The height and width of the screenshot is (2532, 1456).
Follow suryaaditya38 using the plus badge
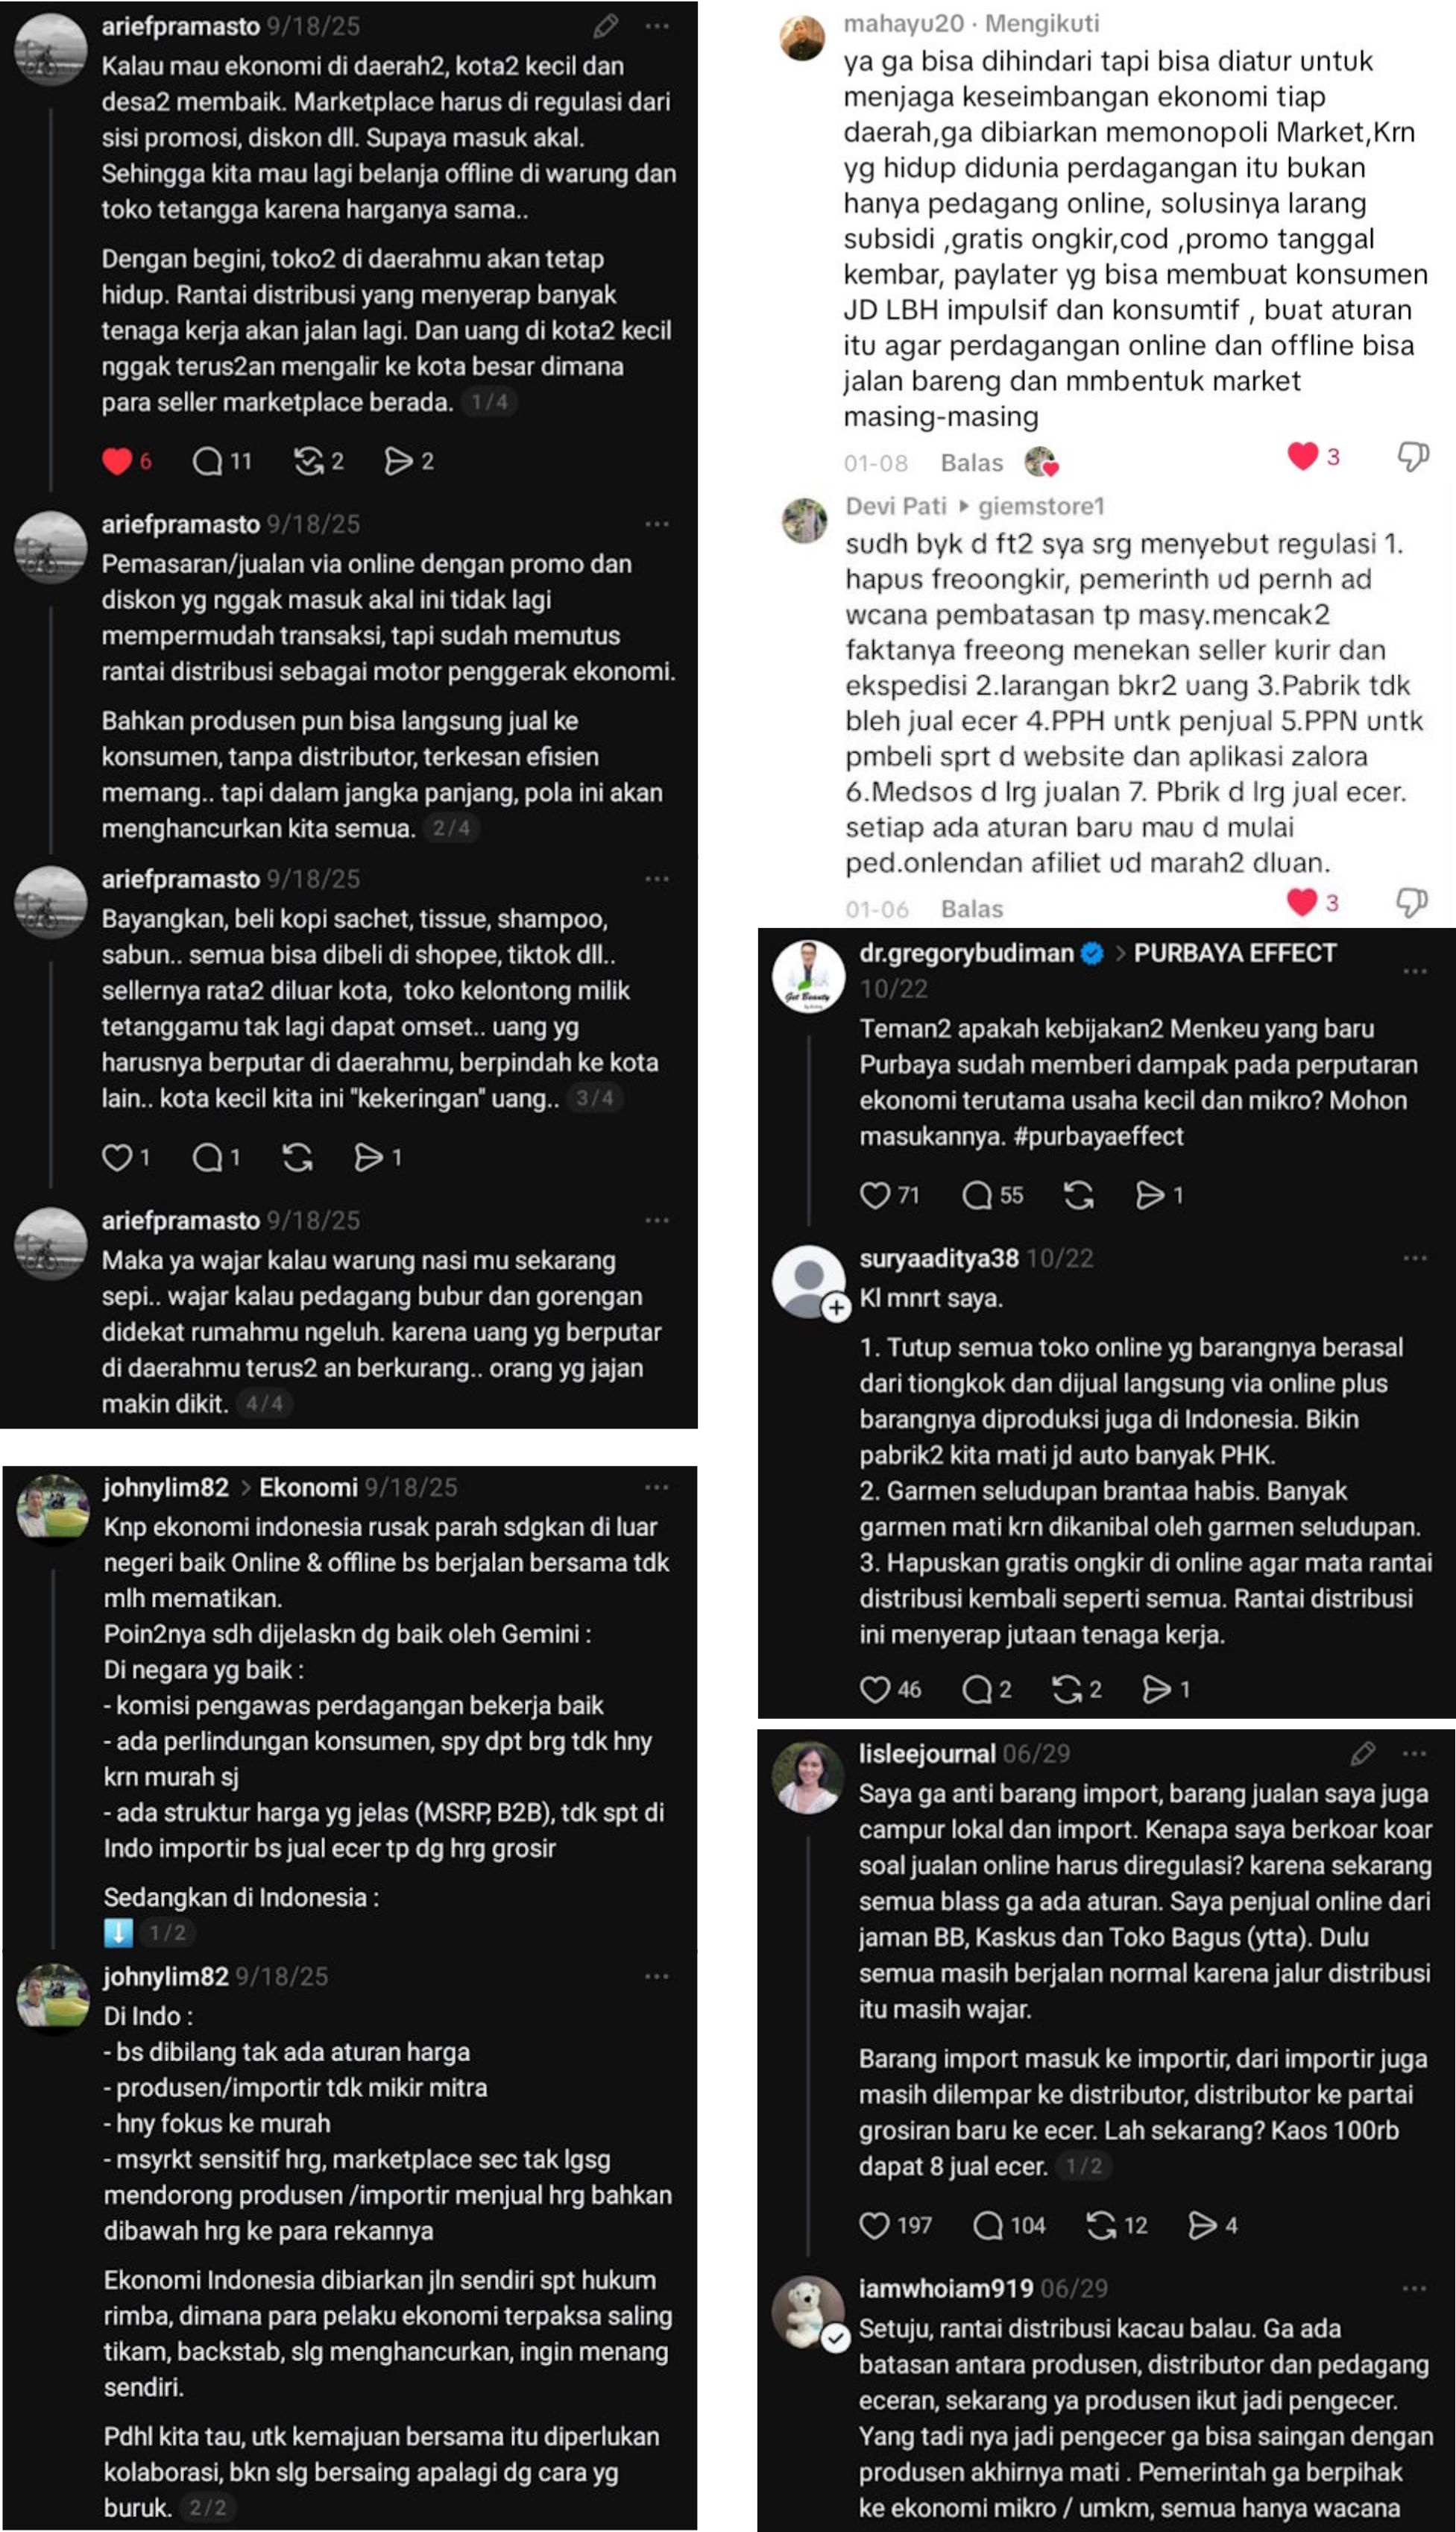[837, 1308]
